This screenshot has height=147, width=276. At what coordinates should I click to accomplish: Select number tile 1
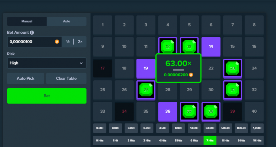(102, 25)
